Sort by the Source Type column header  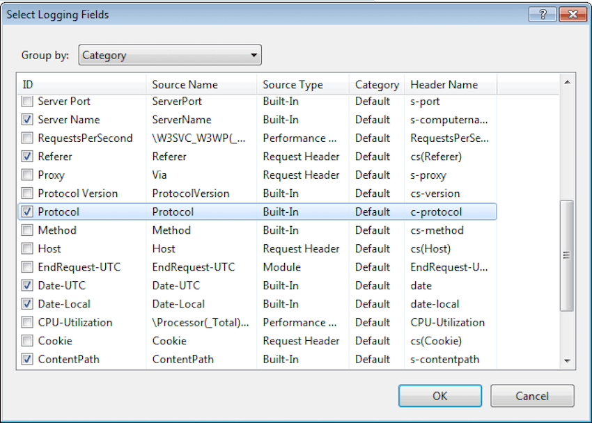click(x=303, y=84)
